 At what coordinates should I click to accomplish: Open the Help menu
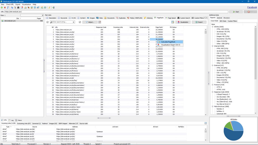pos(34,5)
